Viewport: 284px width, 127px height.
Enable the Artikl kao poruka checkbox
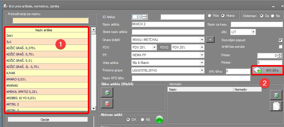pos(280,47)
